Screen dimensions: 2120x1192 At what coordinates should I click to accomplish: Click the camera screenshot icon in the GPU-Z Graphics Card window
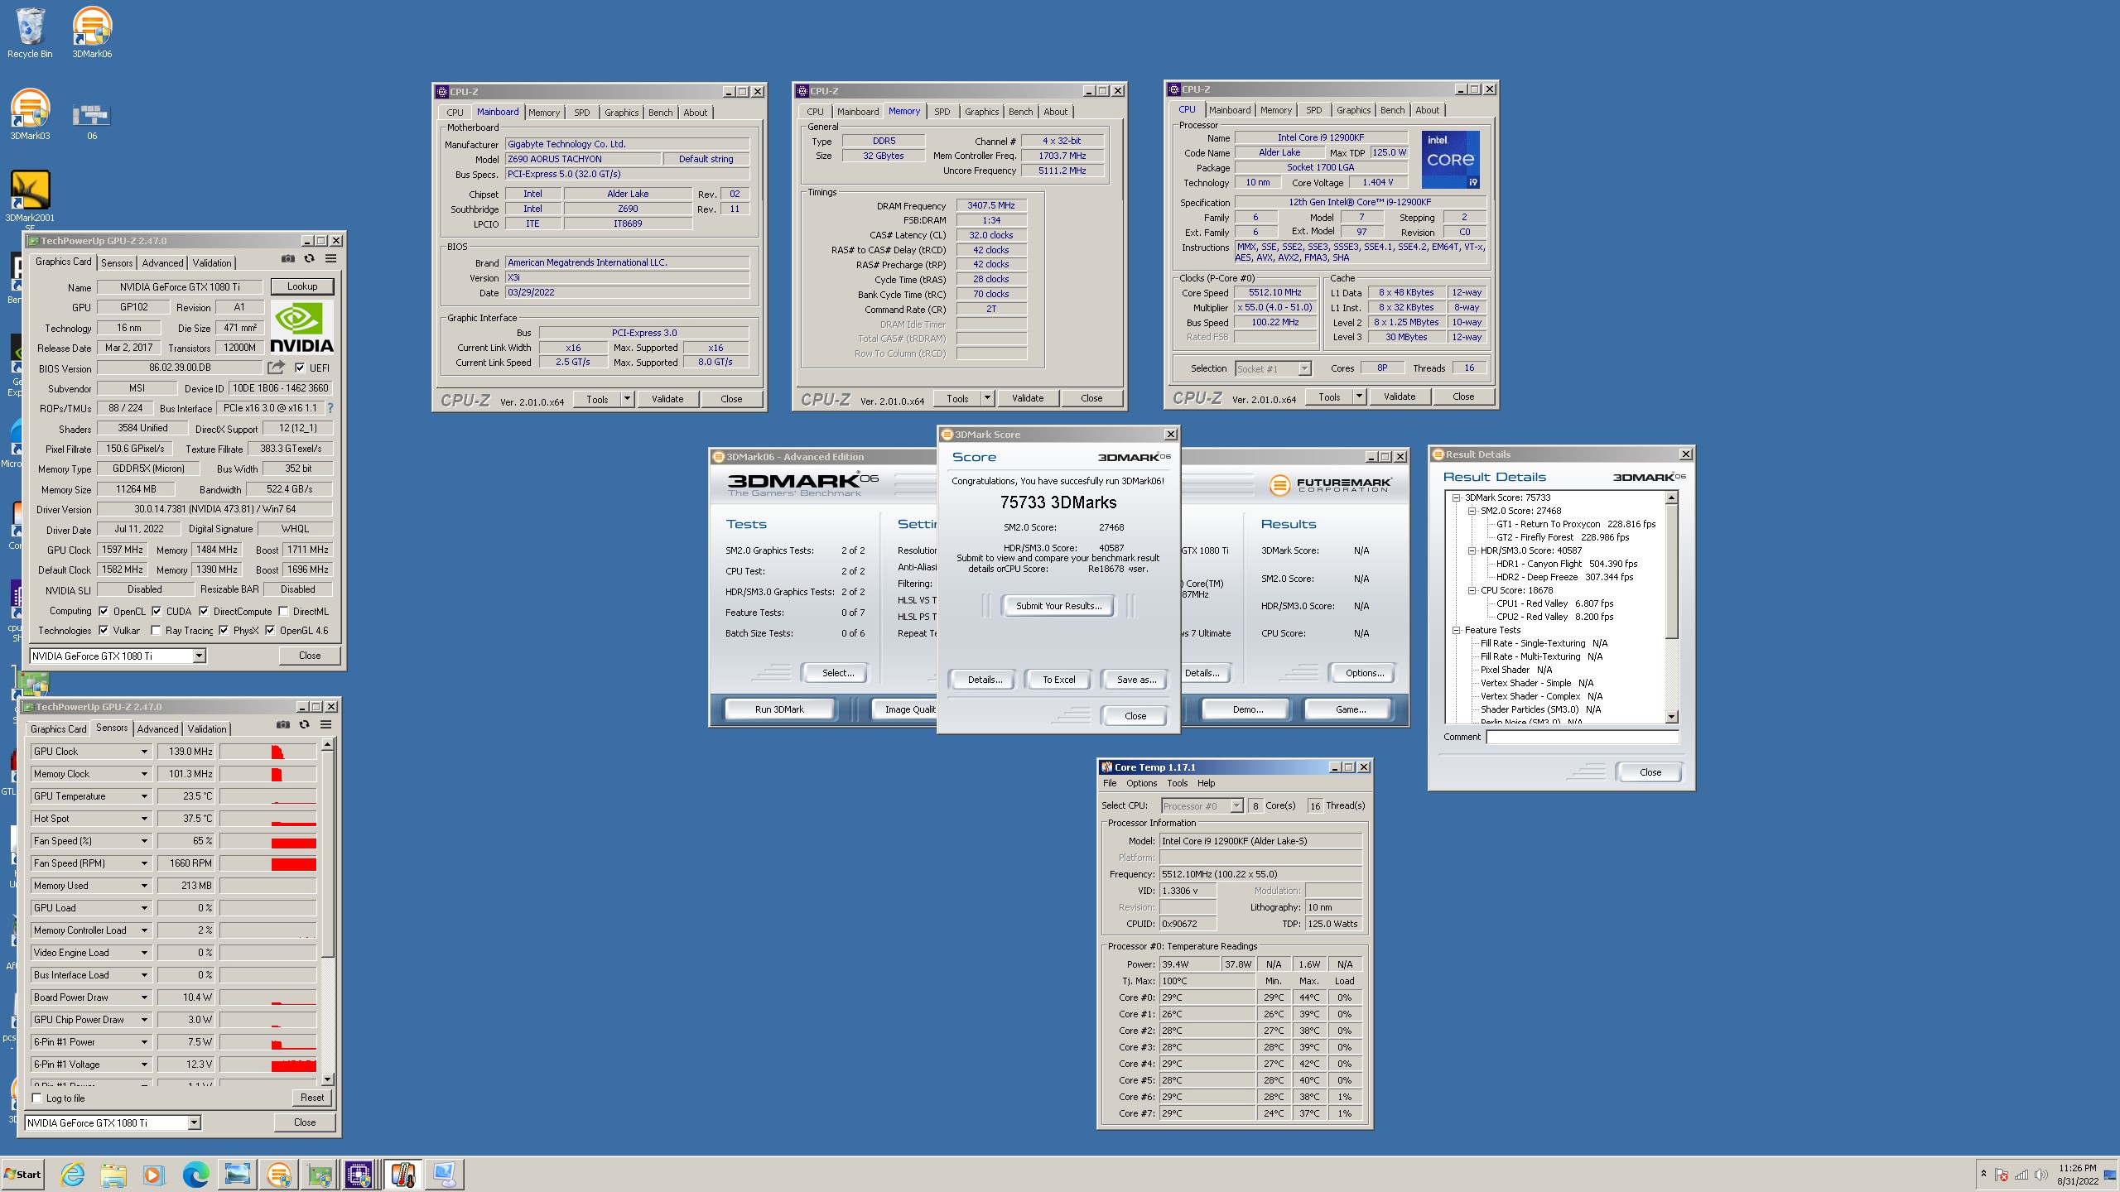tap(287, 259)
